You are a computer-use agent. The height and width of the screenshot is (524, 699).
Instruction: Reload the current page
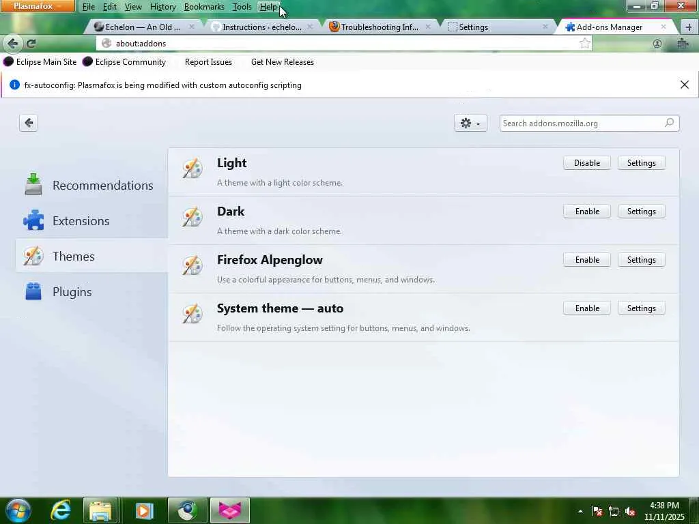tap(31, 43)
